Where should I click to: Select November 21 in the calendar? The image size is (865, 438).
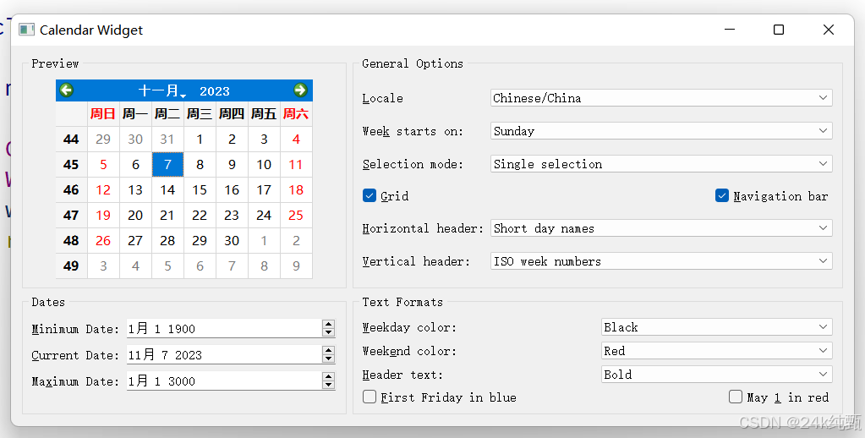point(167,215)
